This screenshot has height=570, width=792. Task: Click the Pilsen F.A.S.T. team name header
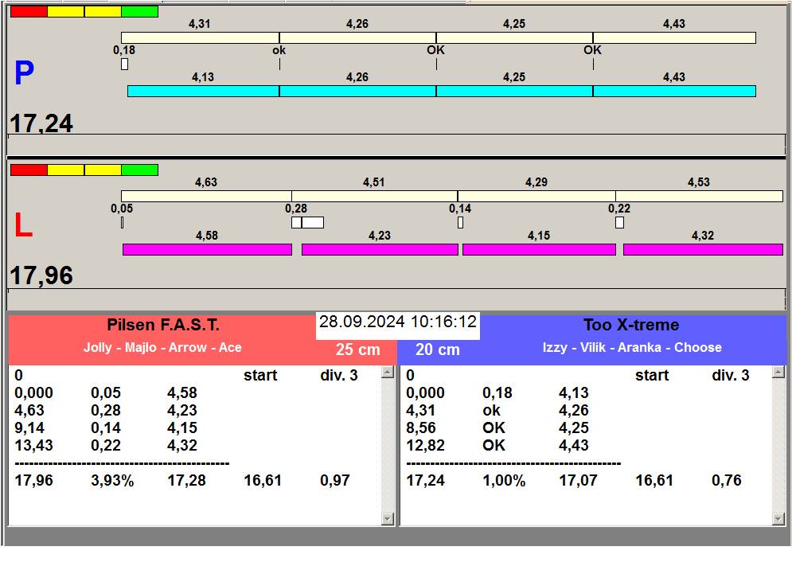point(163,325)
